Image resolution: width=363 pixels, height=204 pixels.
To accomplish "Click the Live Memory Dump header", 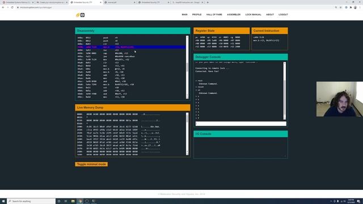I will tap(133, 108).
